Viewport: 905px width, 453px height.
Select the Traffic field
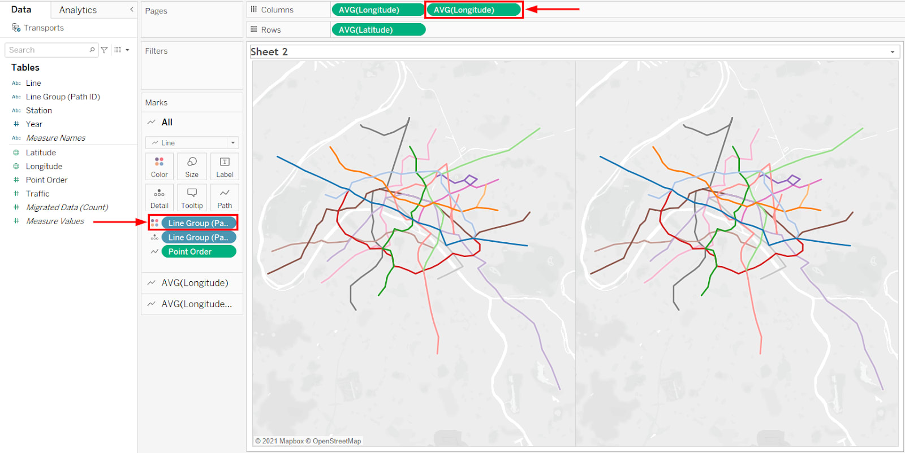(x=37, y=194)
